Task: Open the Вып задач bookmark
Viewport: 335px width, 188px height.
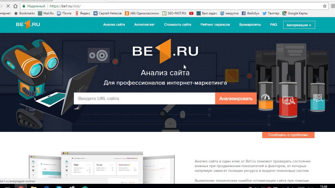Action: 207,13
